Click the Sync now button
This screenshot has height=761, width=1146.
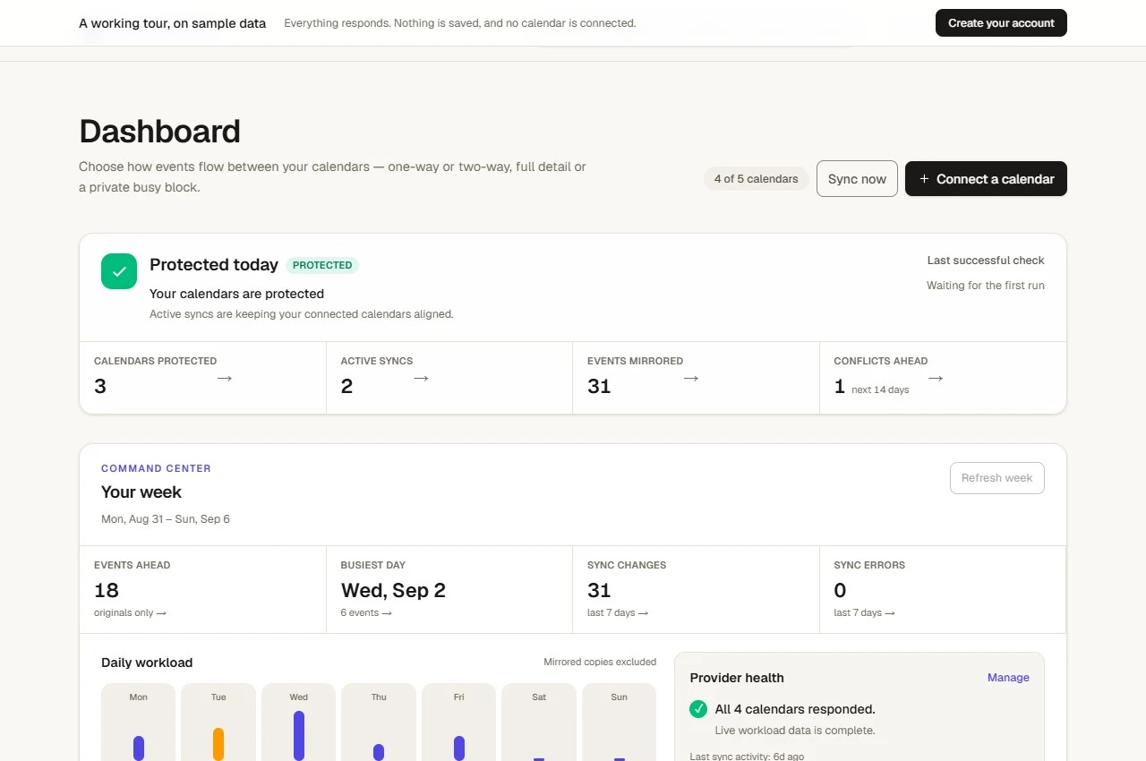(857, 179)
